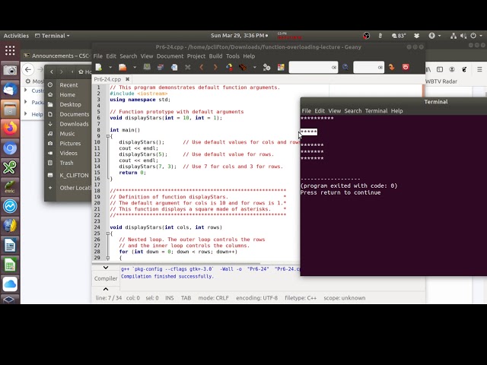Viewport: 487px width, 365px height.
Task: Expand the Help tree arrow in browser page
Action: 26,114
